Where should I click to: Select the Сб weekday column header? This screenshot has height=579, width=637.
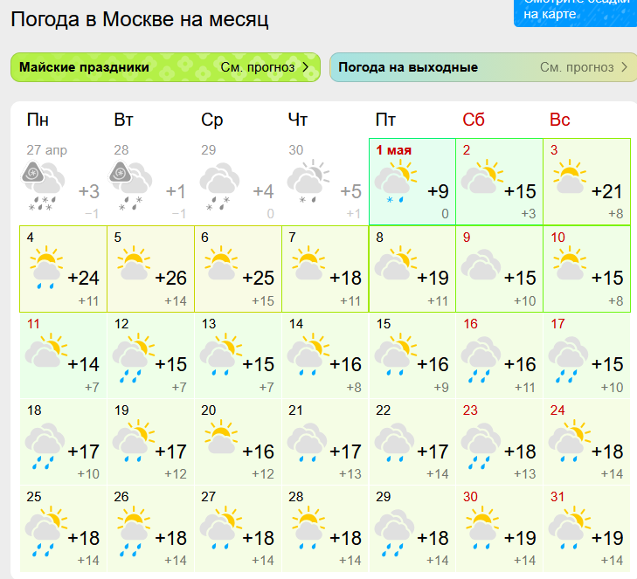[474, 120]
